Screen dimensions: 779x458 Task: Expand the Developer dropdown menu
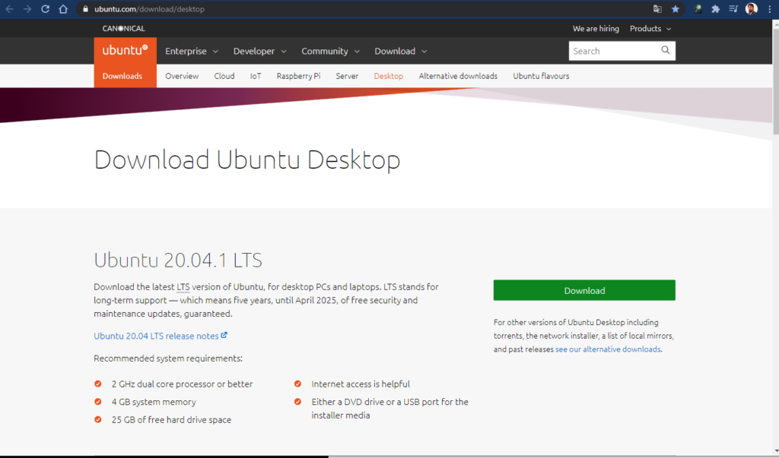click(x=259, y=52)
